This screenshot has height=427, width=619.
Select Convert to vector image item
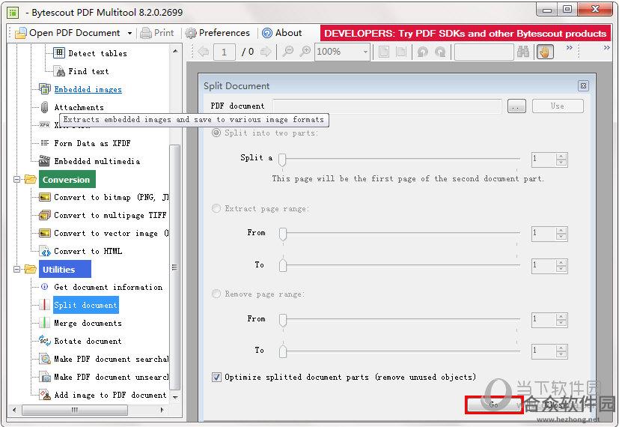point(112,234)
